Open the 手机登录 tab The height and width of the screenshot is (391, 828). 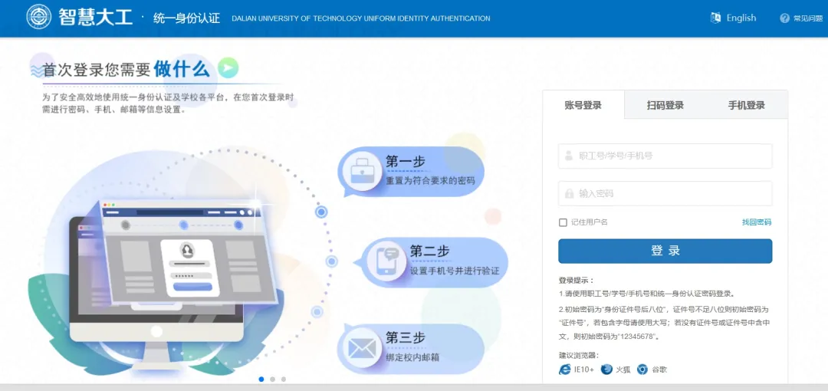[746, 105]
